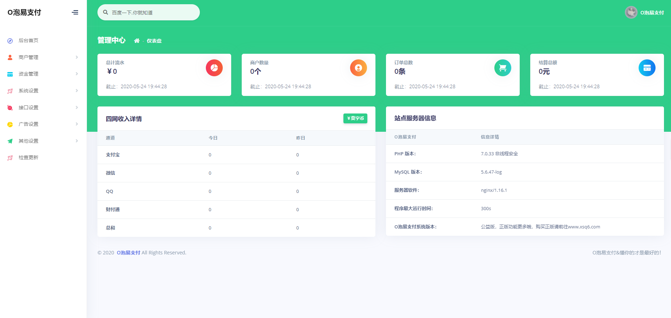Click the 服务器软件 label
The height and width of the screenshot is (318, 671).
pyautogui.click(x=407, y=190)
